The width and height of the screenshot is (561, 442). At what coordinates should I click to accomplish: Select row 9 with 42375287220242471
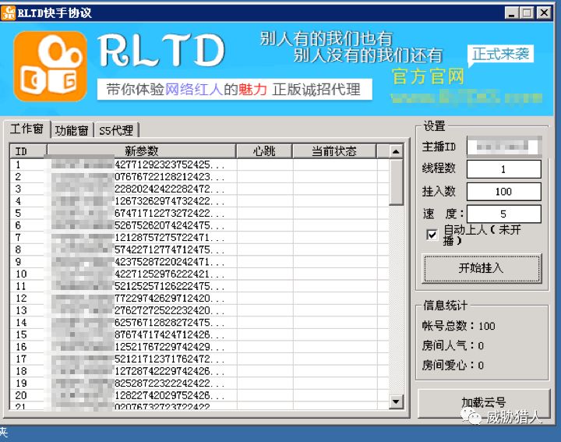(x=199, y=262)
